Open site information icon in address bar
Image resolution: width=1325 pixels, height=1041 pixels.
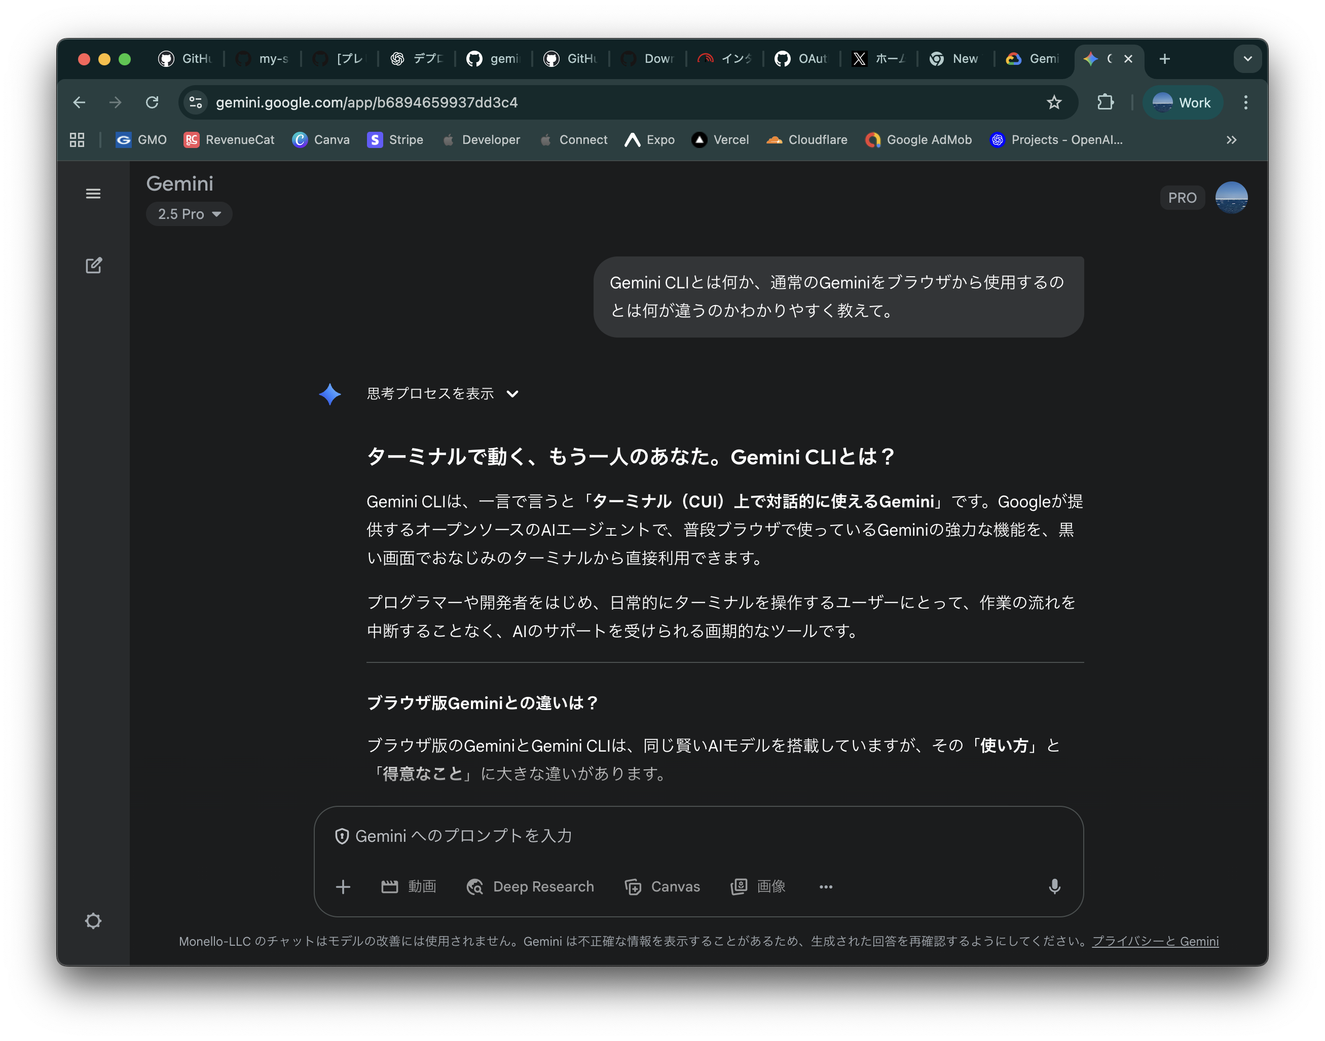(196, 102)
